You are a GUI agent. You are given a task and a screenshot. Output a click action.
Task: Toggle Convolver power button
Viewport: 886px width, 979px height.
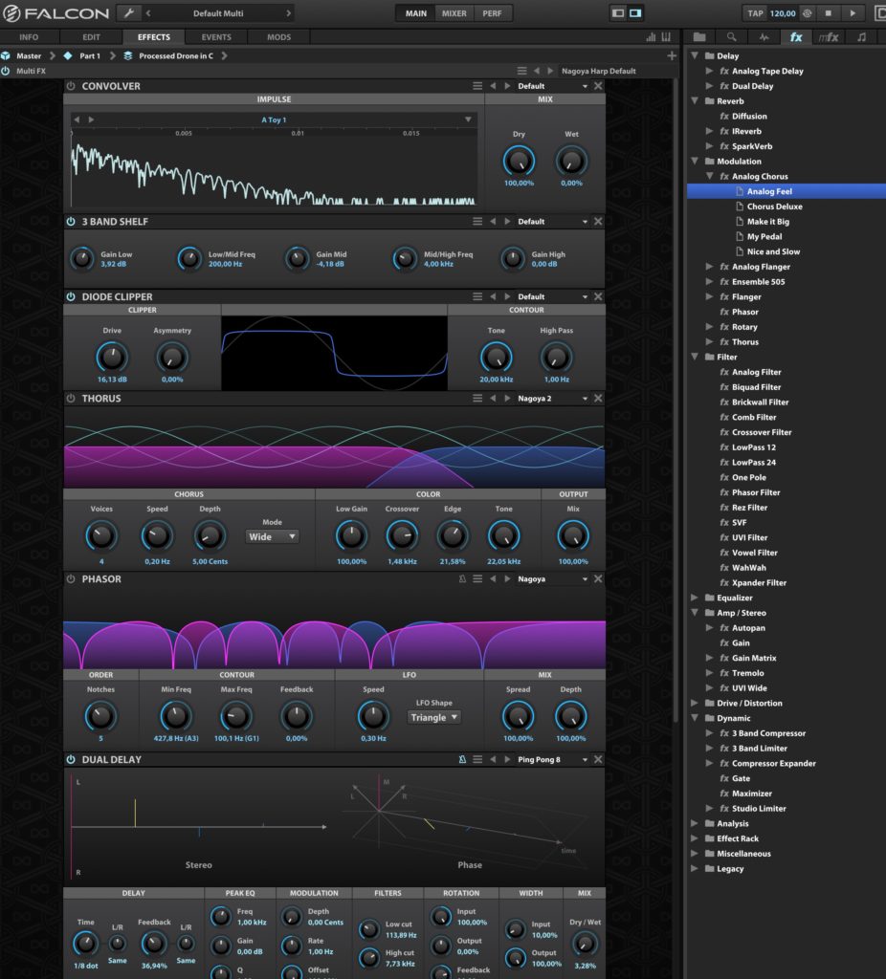[71, 85]
